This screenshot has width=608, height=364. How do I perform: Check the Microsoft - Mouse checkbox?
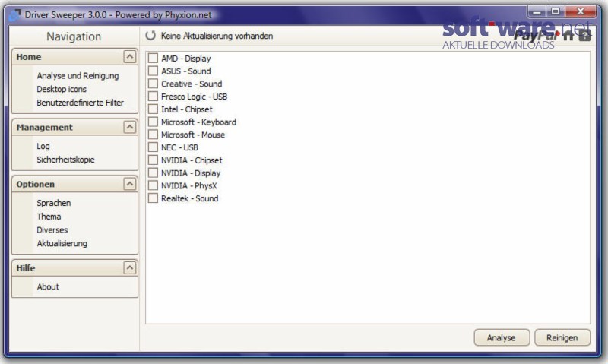(154, 135)
